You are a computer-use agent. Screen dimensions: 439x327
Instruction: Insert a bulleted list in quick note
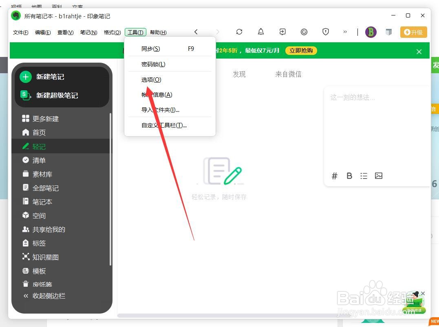tap(364, 176)
